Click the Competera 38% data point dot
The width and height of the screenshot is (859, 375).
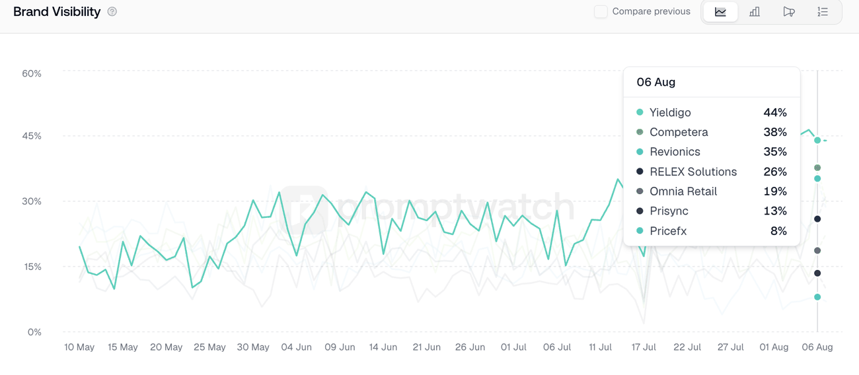coord(817,168)
